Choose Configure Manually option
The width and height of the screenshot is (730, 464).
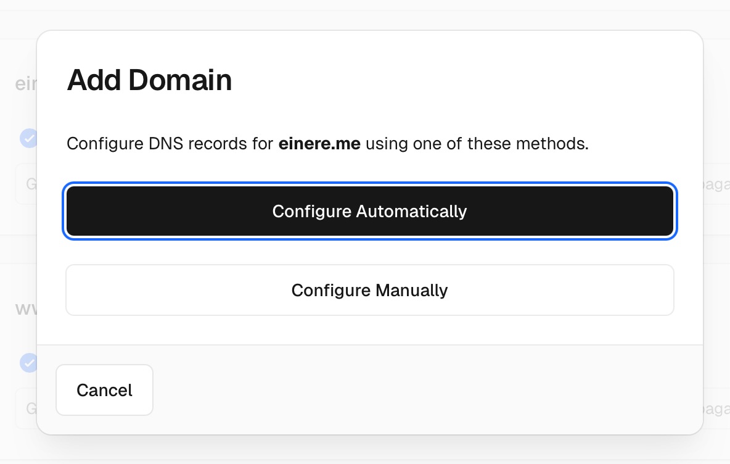(370, 290)
